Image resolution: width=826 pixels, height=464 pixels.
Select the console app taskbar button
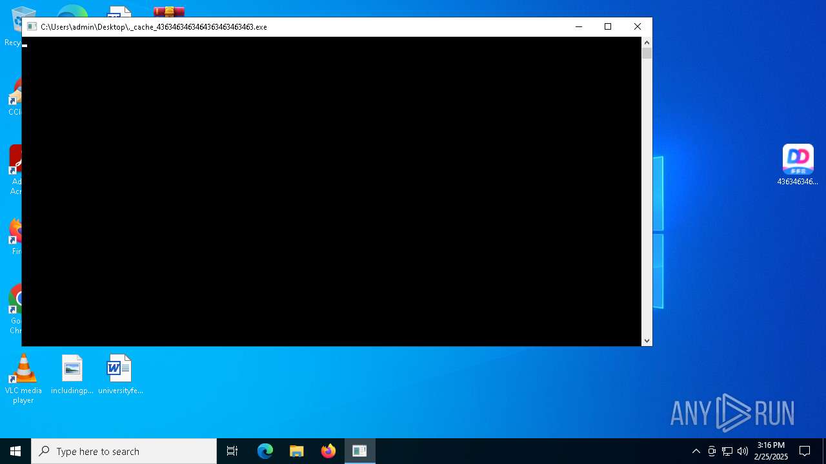pyautogui.click(x=359, y=451)
